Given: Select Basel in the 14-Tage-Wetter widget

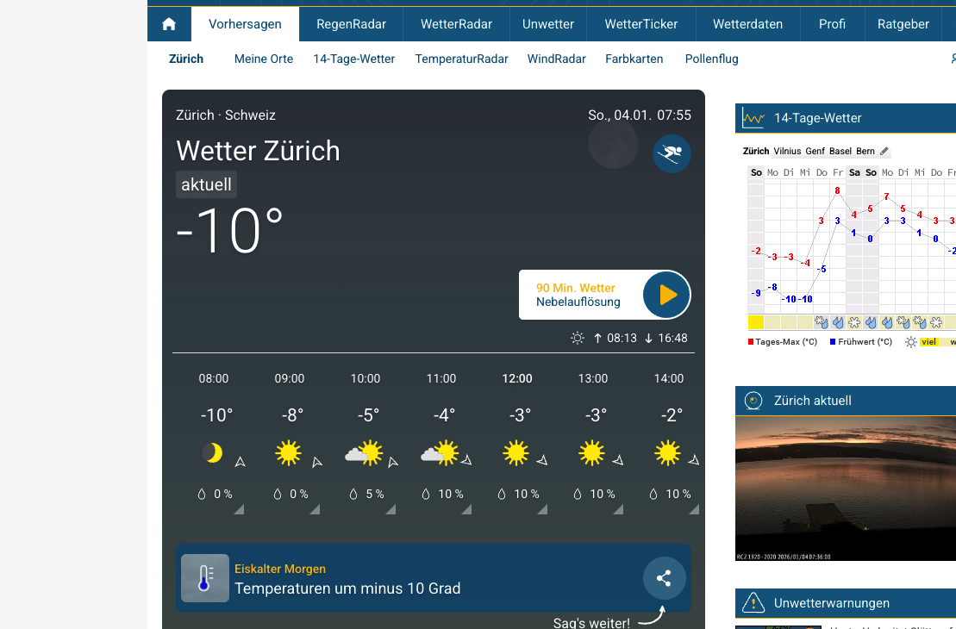Looking at the screenshot, I should coord(840,152).
